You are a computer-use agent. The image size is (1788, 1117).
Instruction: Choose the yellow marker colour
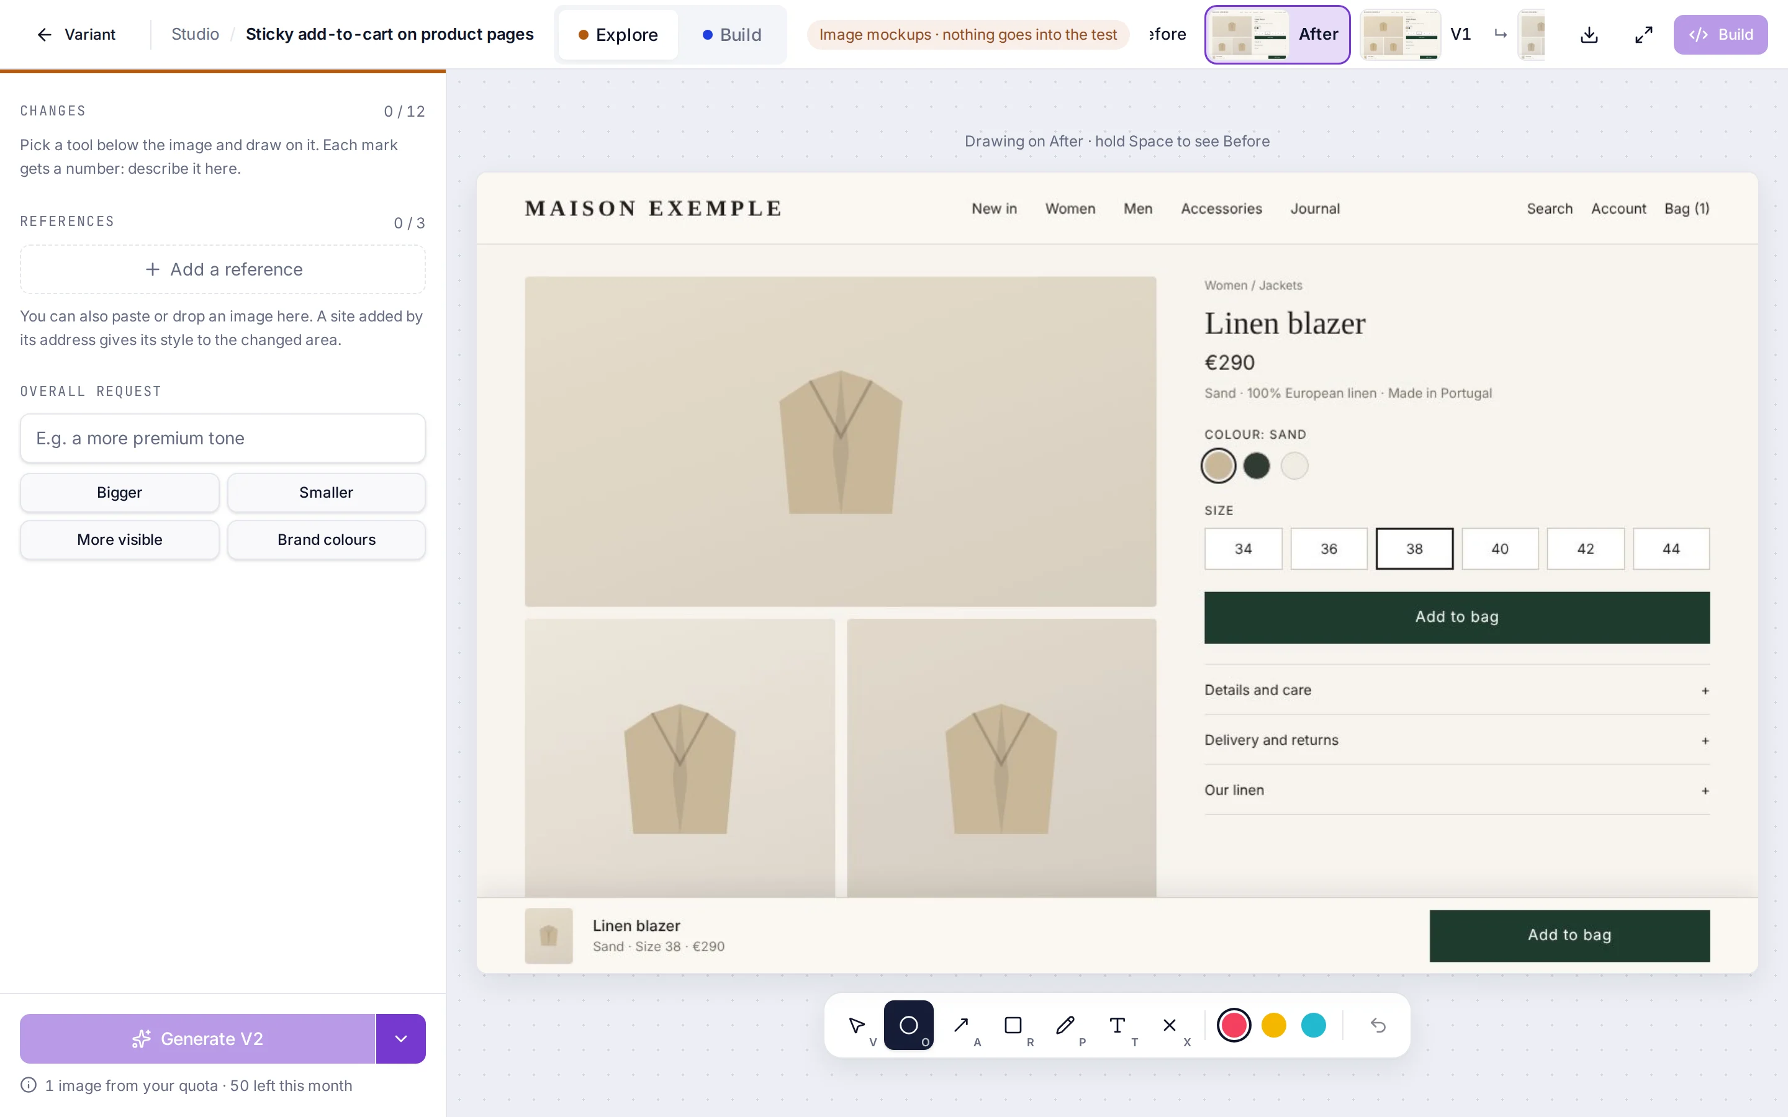pyautogui.click(x=1274, y=1025)
